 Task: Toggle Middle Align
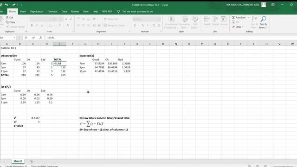click(84, 19)
